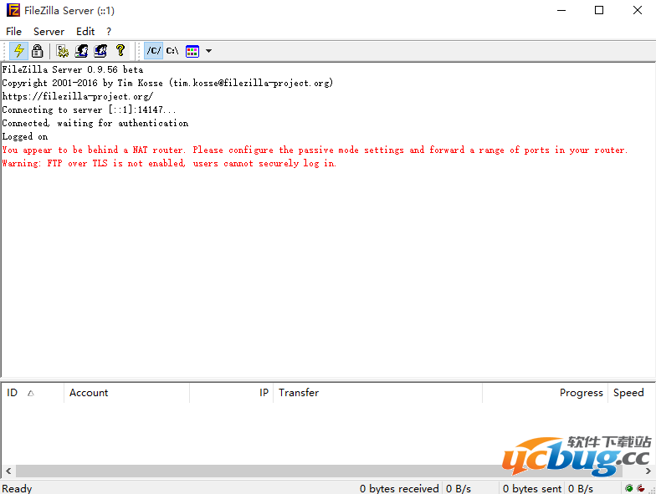This screenshot has height=494, width=656.
Task: Open the File menu
Action: point(13,32)
